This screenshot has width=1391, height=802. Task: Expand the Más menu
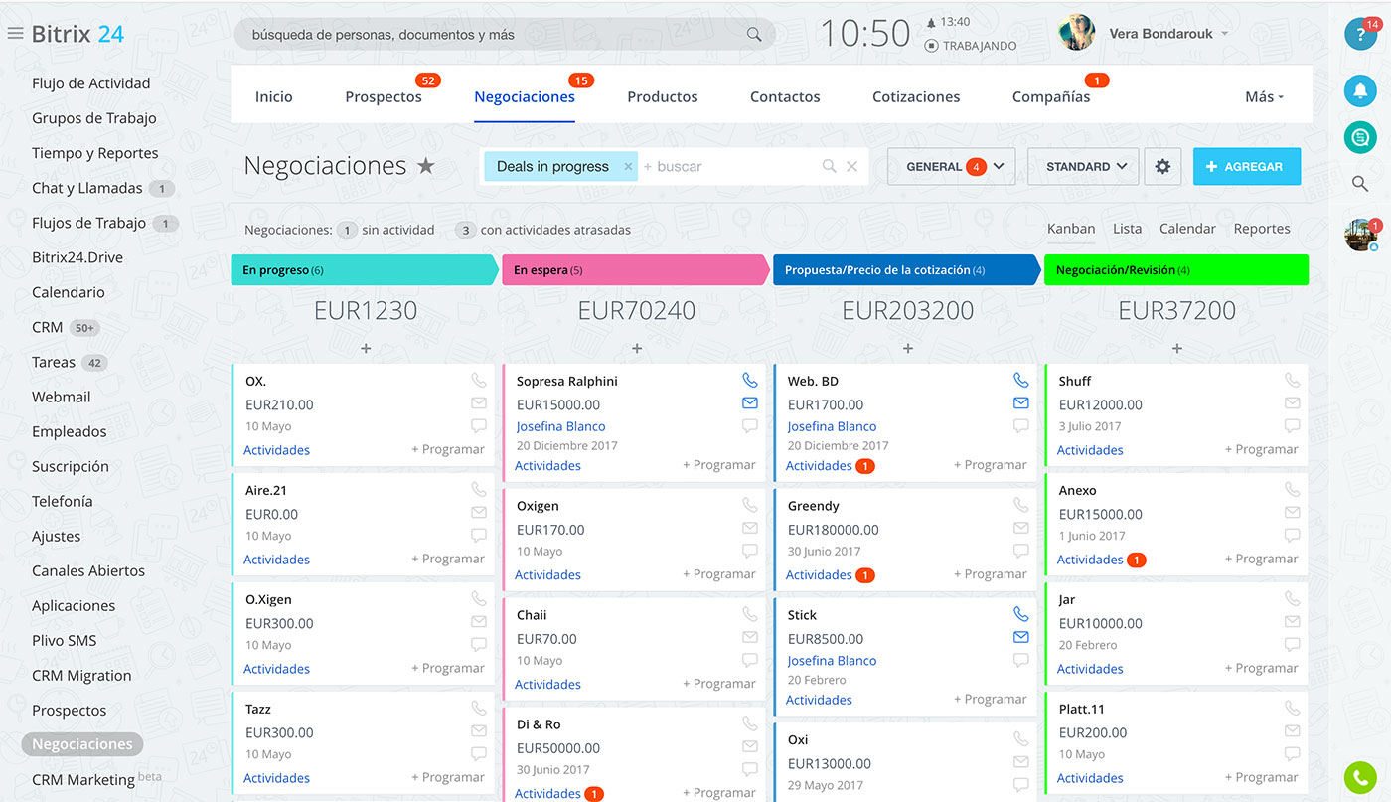[1264, 97]
